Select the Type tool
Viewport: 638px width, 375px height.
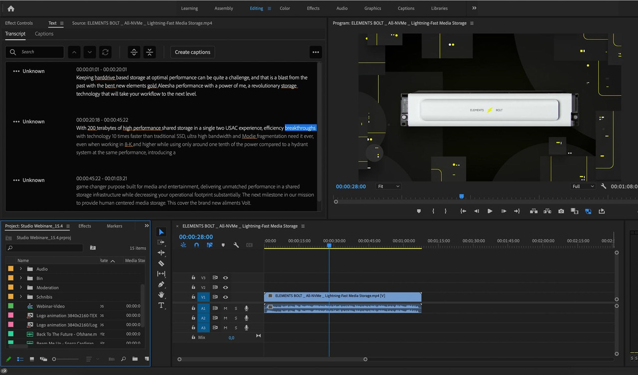161,305
